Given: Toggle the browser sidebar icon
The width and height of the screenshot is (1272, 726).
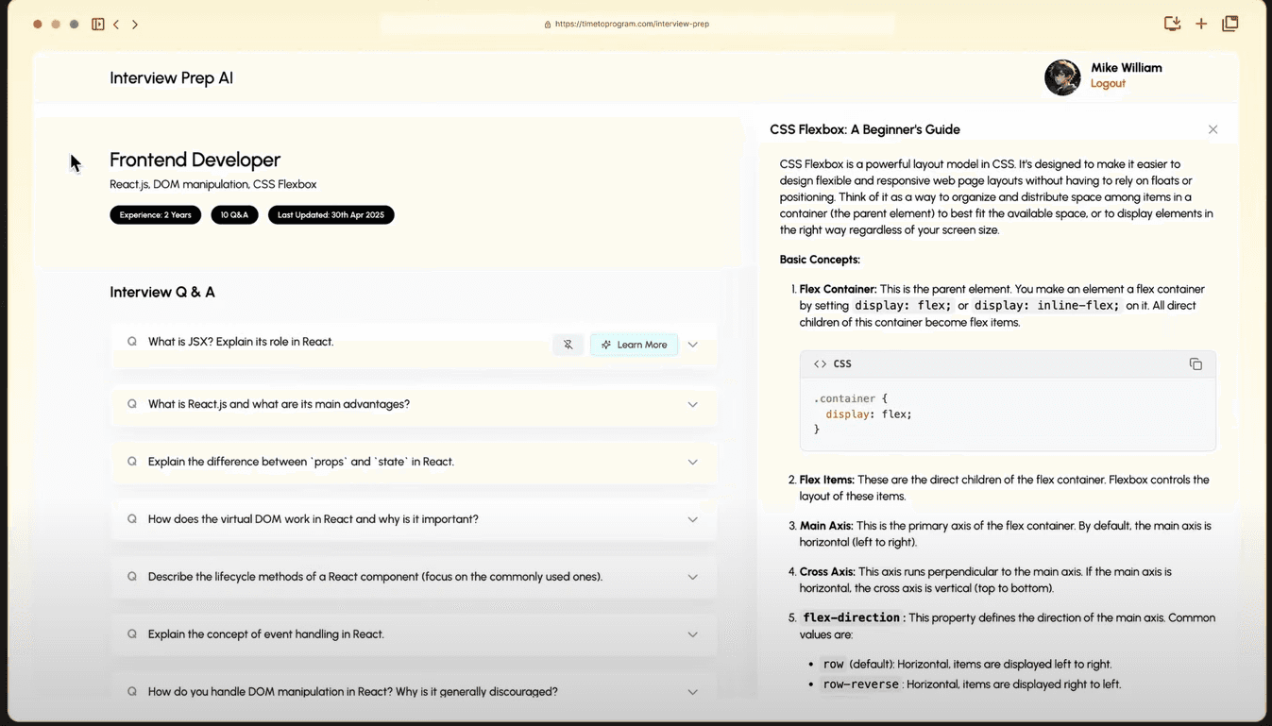Looking at the screenshot, I should click(x=98, y=24).
